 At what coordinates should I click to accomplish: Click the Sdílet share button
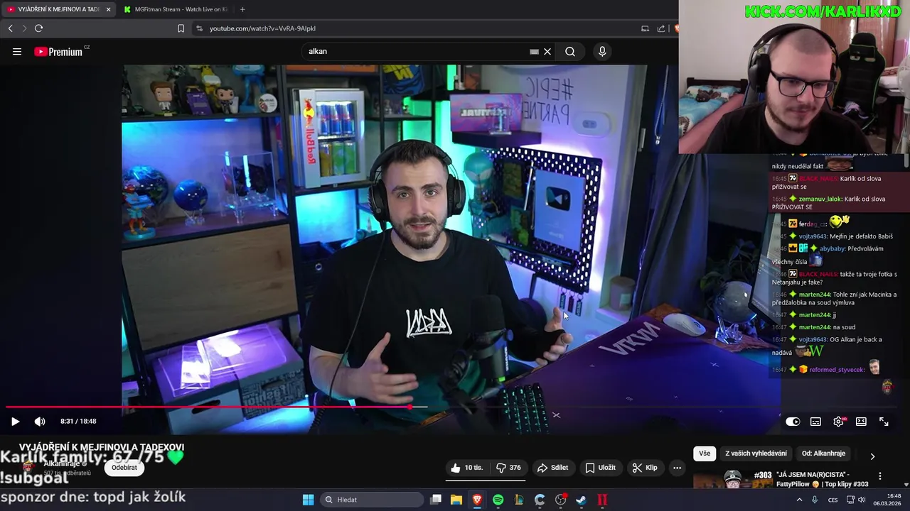(x=552, y=468)
